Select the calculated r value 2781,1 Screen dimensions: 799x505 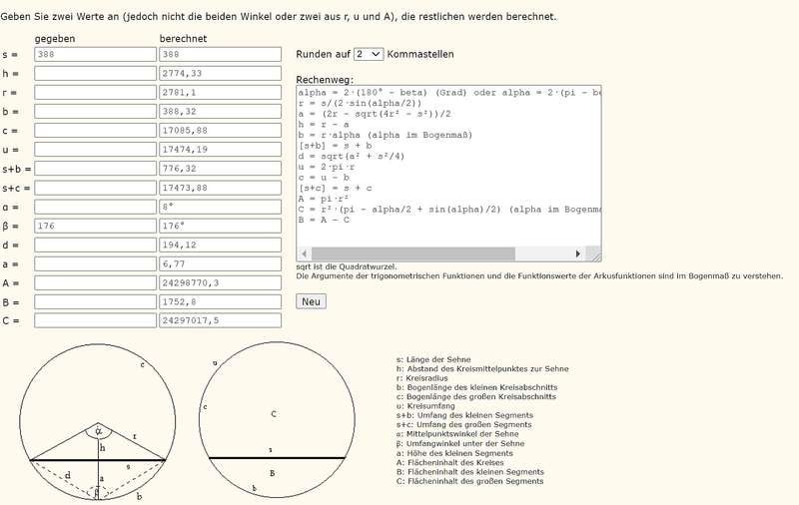(220, 93)
